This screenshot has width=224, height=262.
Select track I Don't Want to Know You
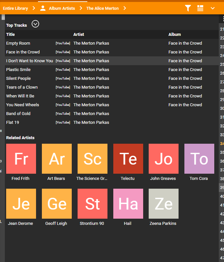[x=30, y=61]
